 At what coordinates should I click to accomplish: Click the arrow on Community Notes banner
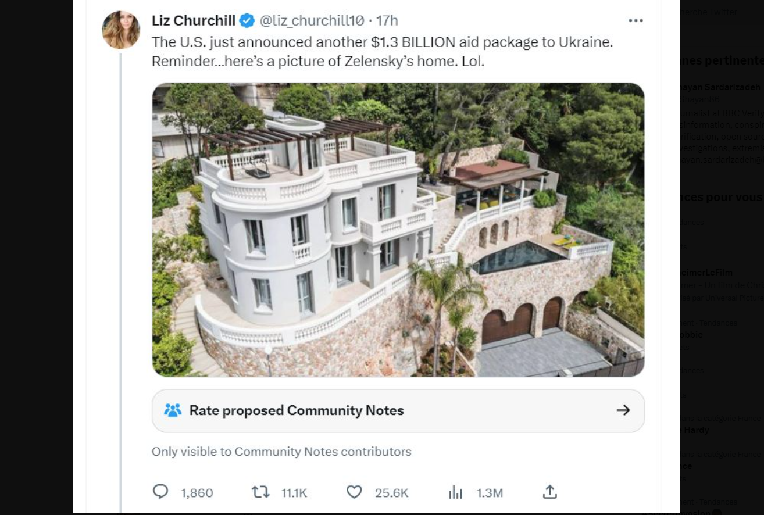click(x=623, y=410)
